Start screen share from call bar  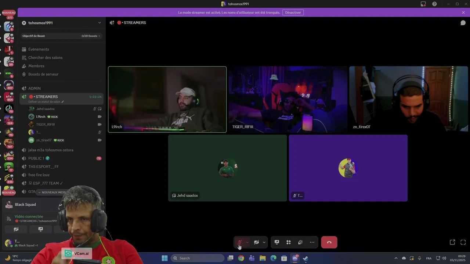click(277, 242)
